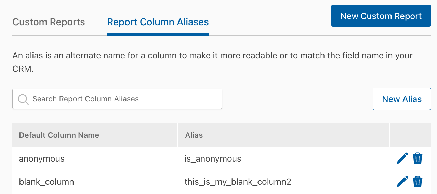Switch to the Custom Reports tab
The height and width of the screenshot is (194, 437).
coord(49,22)
